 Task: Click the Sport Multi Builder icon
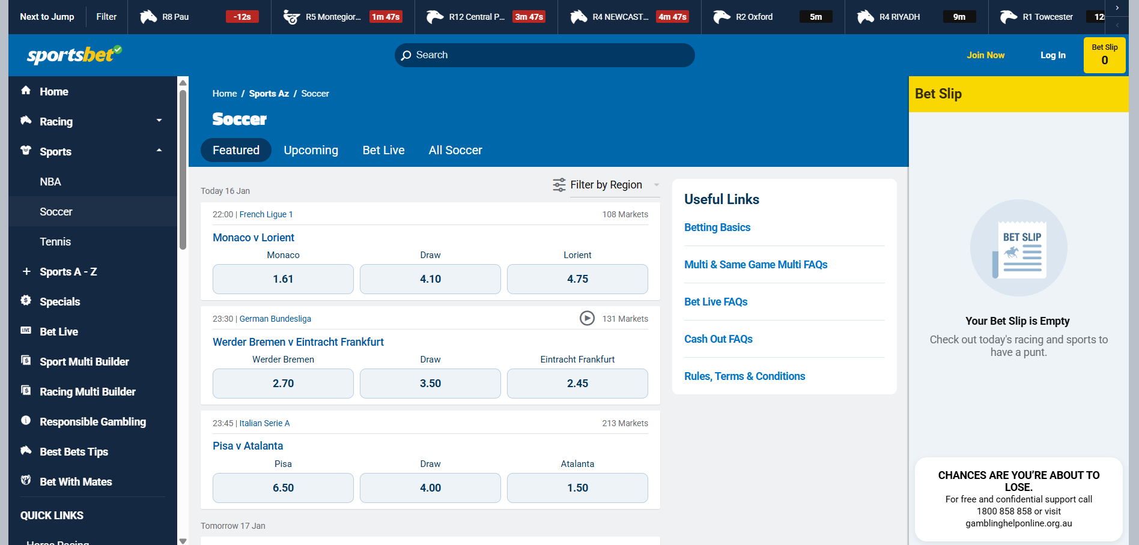pyautogui.click(x=26, y=361)
